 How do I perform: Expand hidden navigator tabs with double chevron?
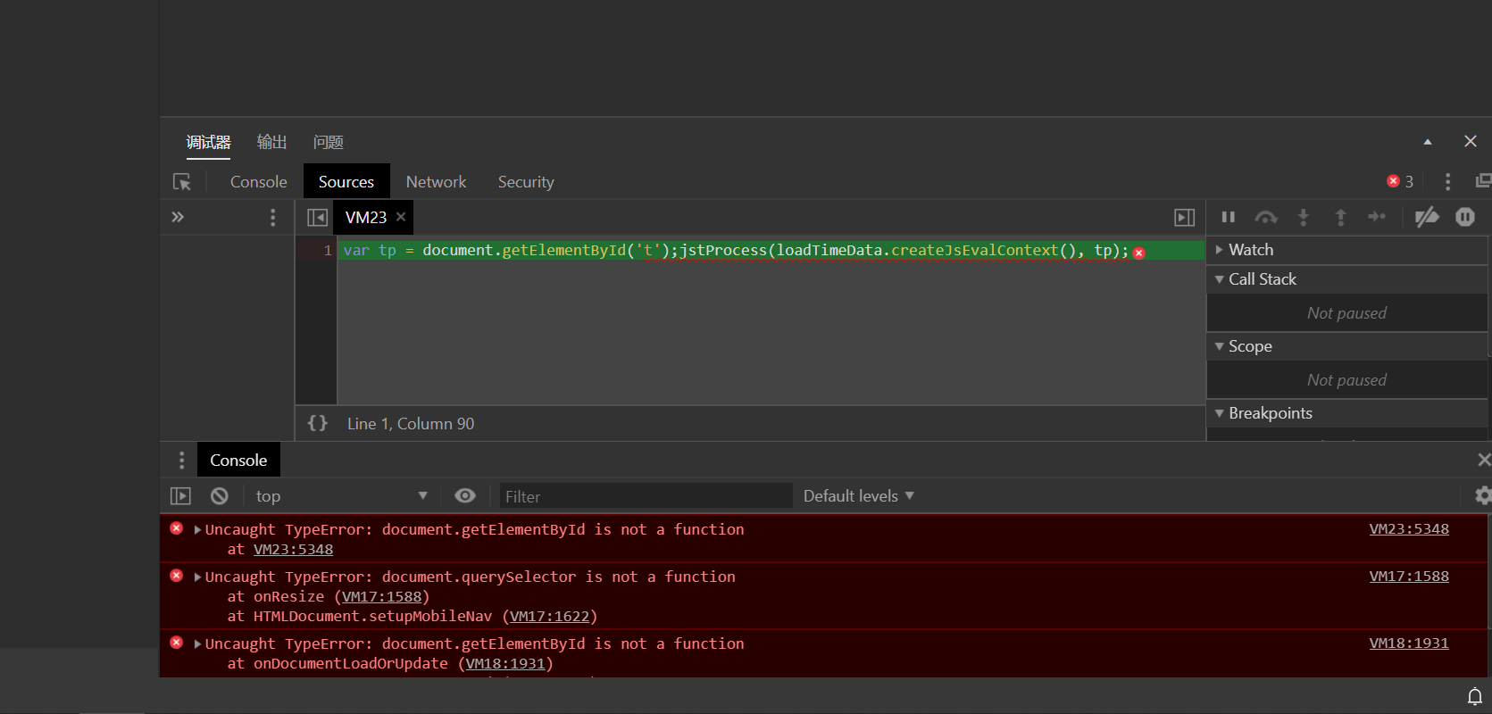coord(178,217)
